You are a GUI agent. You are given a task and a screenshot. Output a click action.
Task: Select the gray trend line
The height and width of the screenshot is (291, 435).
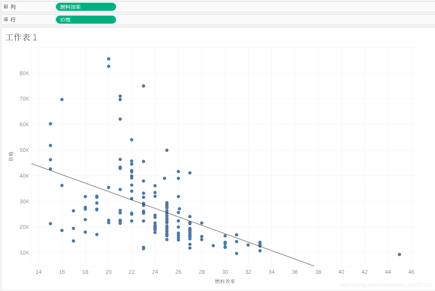click(173, 215)
